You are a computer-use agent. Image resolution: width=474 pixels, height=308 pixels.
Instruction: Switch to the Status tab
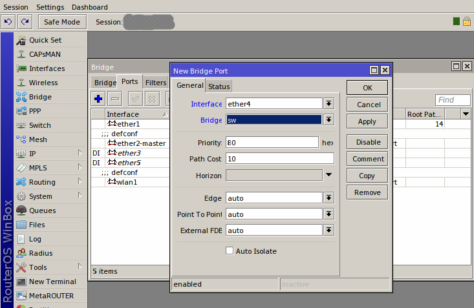tap(219, 87)
